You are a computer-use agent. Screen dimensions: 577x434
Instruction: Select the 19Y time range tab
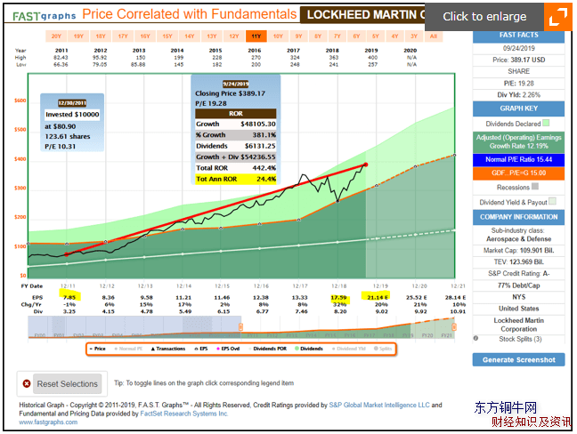pos(78,36)
